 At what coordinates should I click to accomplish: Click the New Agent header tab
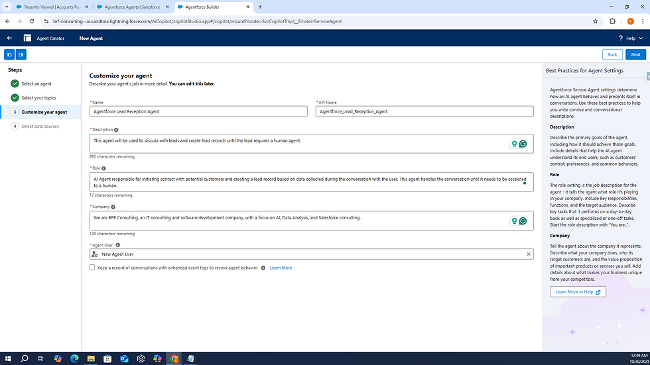click(x=91, y=38)
